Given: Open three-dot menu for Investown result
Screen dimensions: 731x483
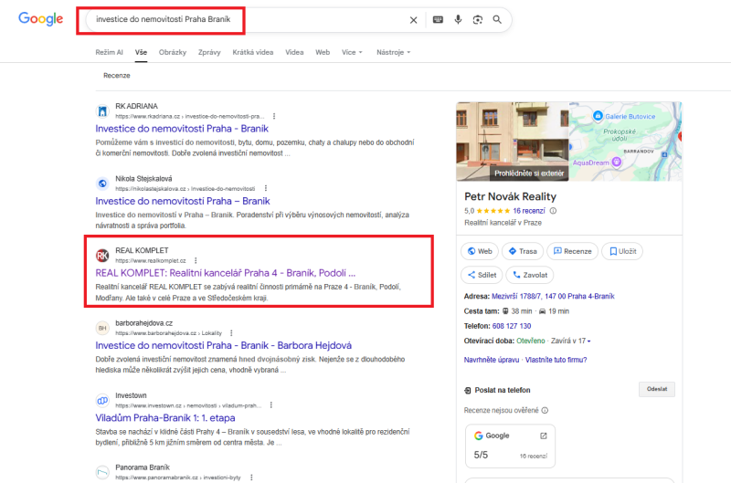Looking at the screenshot, I should pos(275,404).
